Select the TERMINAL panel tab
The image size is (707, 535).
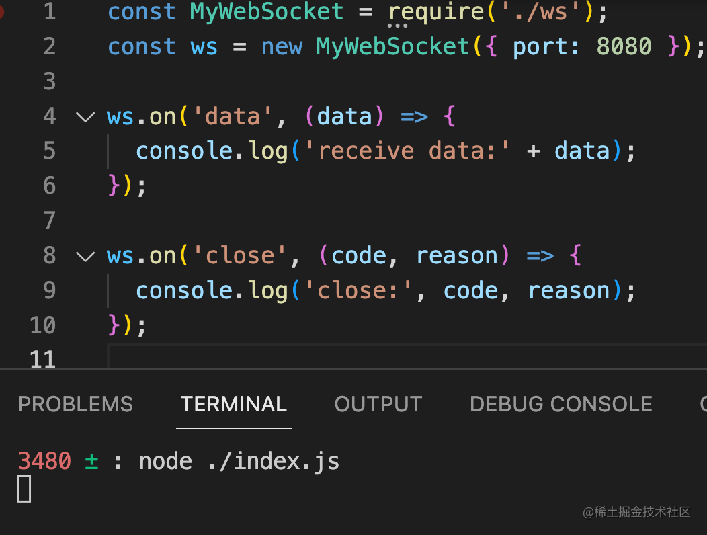pyautogui.click(x=233, y=404)
